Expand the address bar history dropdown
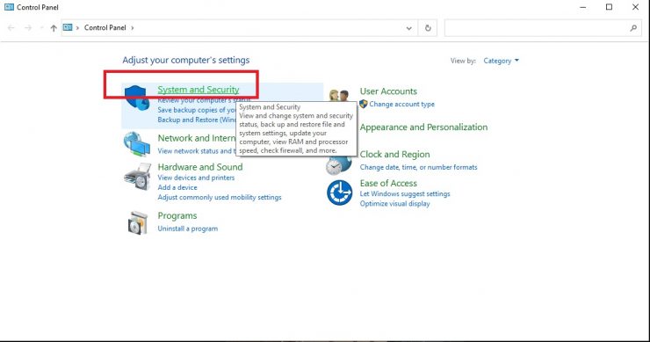Screen dimensions: 650x342 408,28
